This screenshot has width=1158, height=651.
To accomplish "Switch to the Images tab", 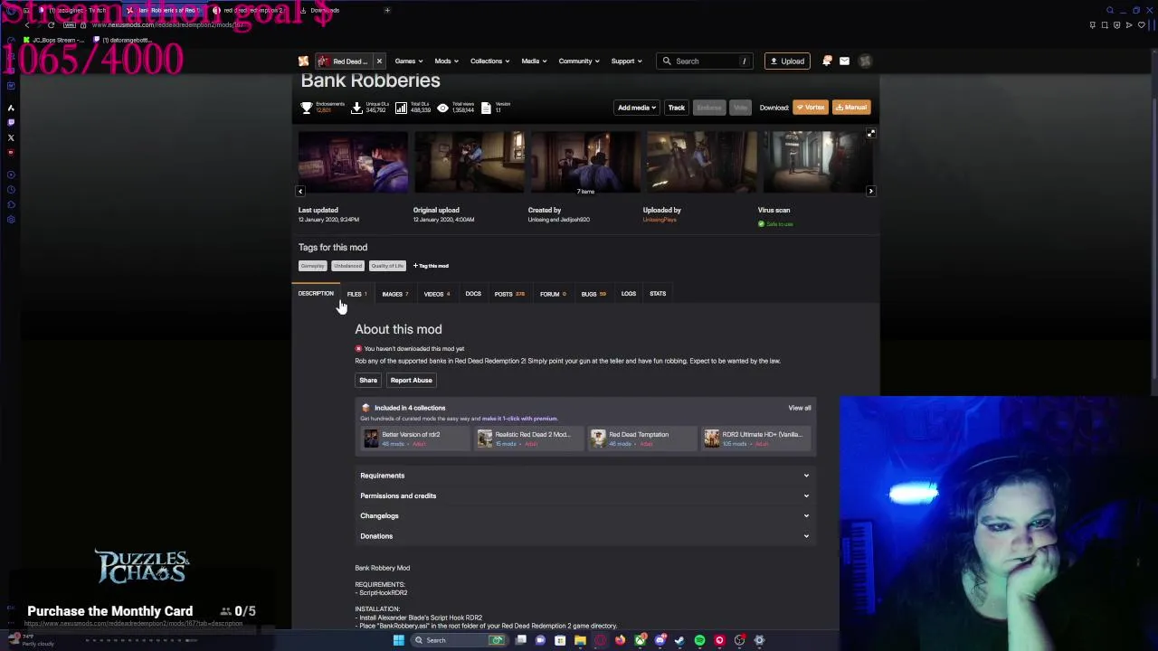I will tap(394, 294).
